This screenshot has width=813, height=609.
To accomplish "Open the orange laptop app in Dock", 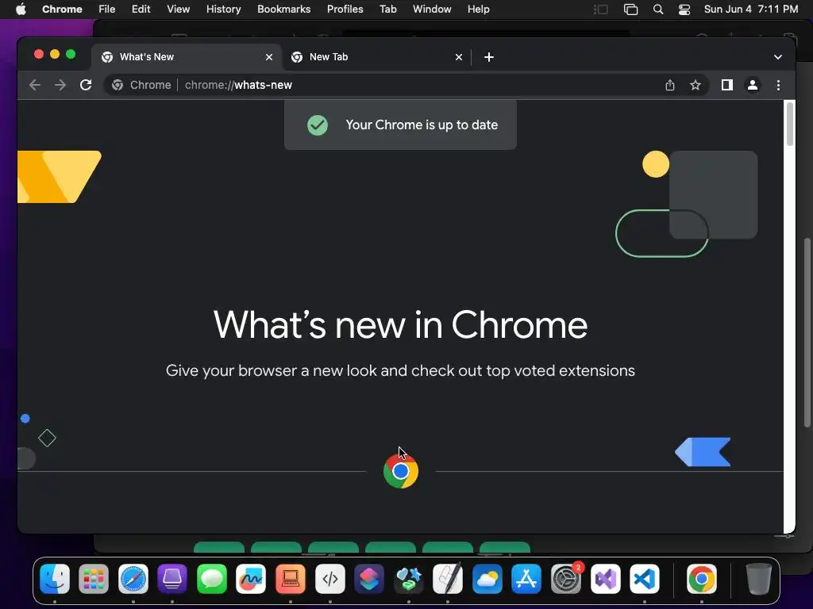I will (x=291, y=579).
